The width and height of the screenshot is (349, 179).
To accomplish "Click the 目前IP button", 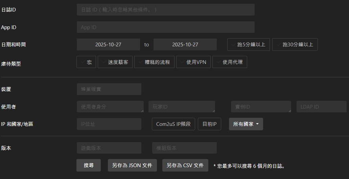I will pyautogui.click(x=209, y=124).
